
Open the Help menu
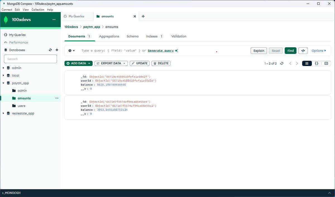point(50,10)
